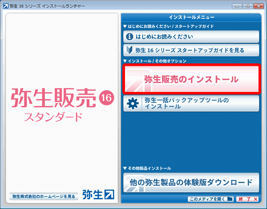This screenshot has width=267, height=209.
Task: Click the arrow graphic on 弥生販売のインストール button
Action: pos(138,80)
